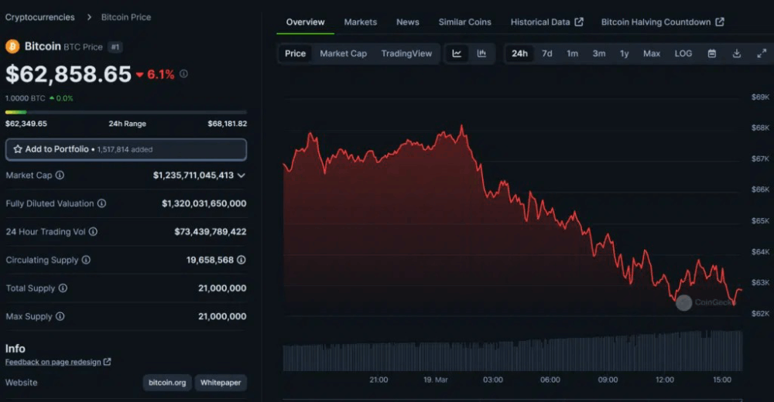Select the 24h time range
This screenshot has height=402, width=774.
tap(519, 53)
